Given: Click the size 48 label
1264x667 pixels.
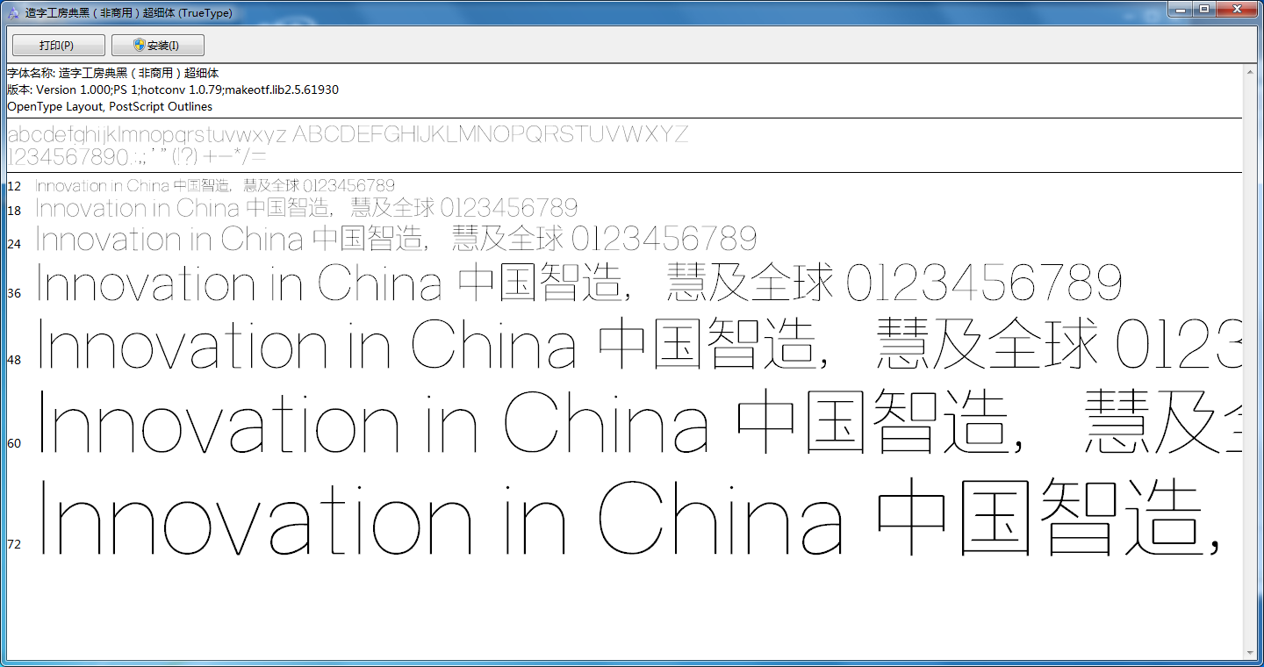Looking at the screenshot, I should pos(14,360).
